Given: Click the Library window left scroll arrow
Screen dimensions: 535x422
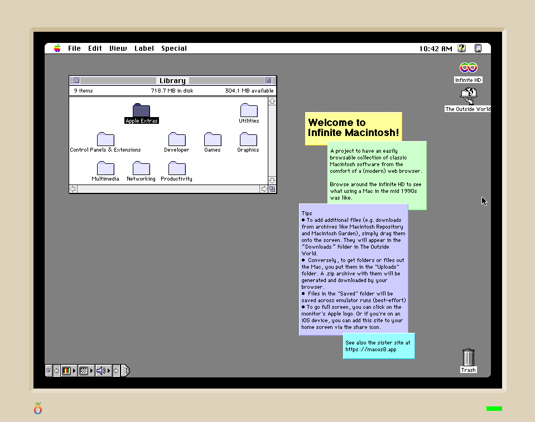Looking at the screenshot, I should [73, 189].
